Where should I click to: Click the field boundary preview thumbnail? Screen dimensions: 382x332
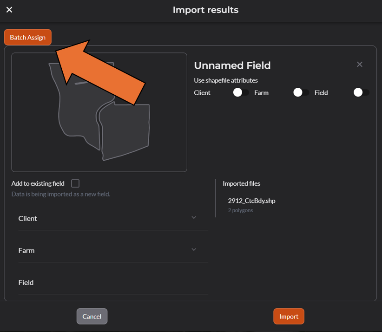(x=99, y=112)
